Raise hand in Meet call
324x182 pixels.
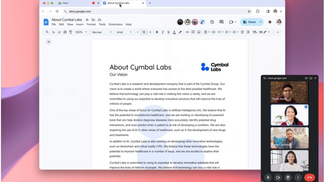point(288,177)
